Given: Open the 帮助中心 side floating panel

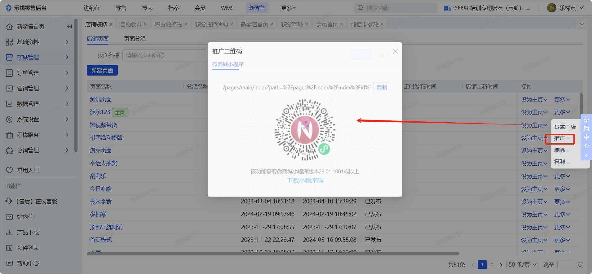Looking at the screenshot, I should coord(586,137).
